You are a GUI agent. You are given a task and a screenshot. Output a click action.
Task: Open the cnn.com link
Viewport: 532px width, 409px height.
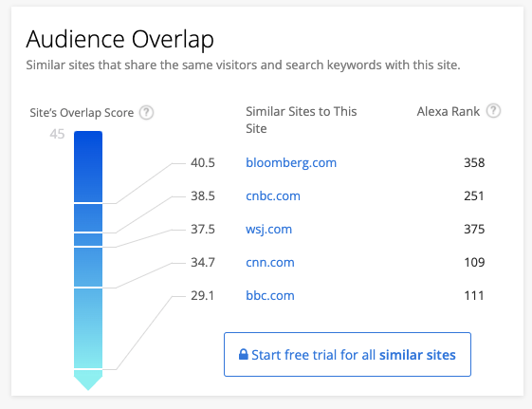point(270,262)
